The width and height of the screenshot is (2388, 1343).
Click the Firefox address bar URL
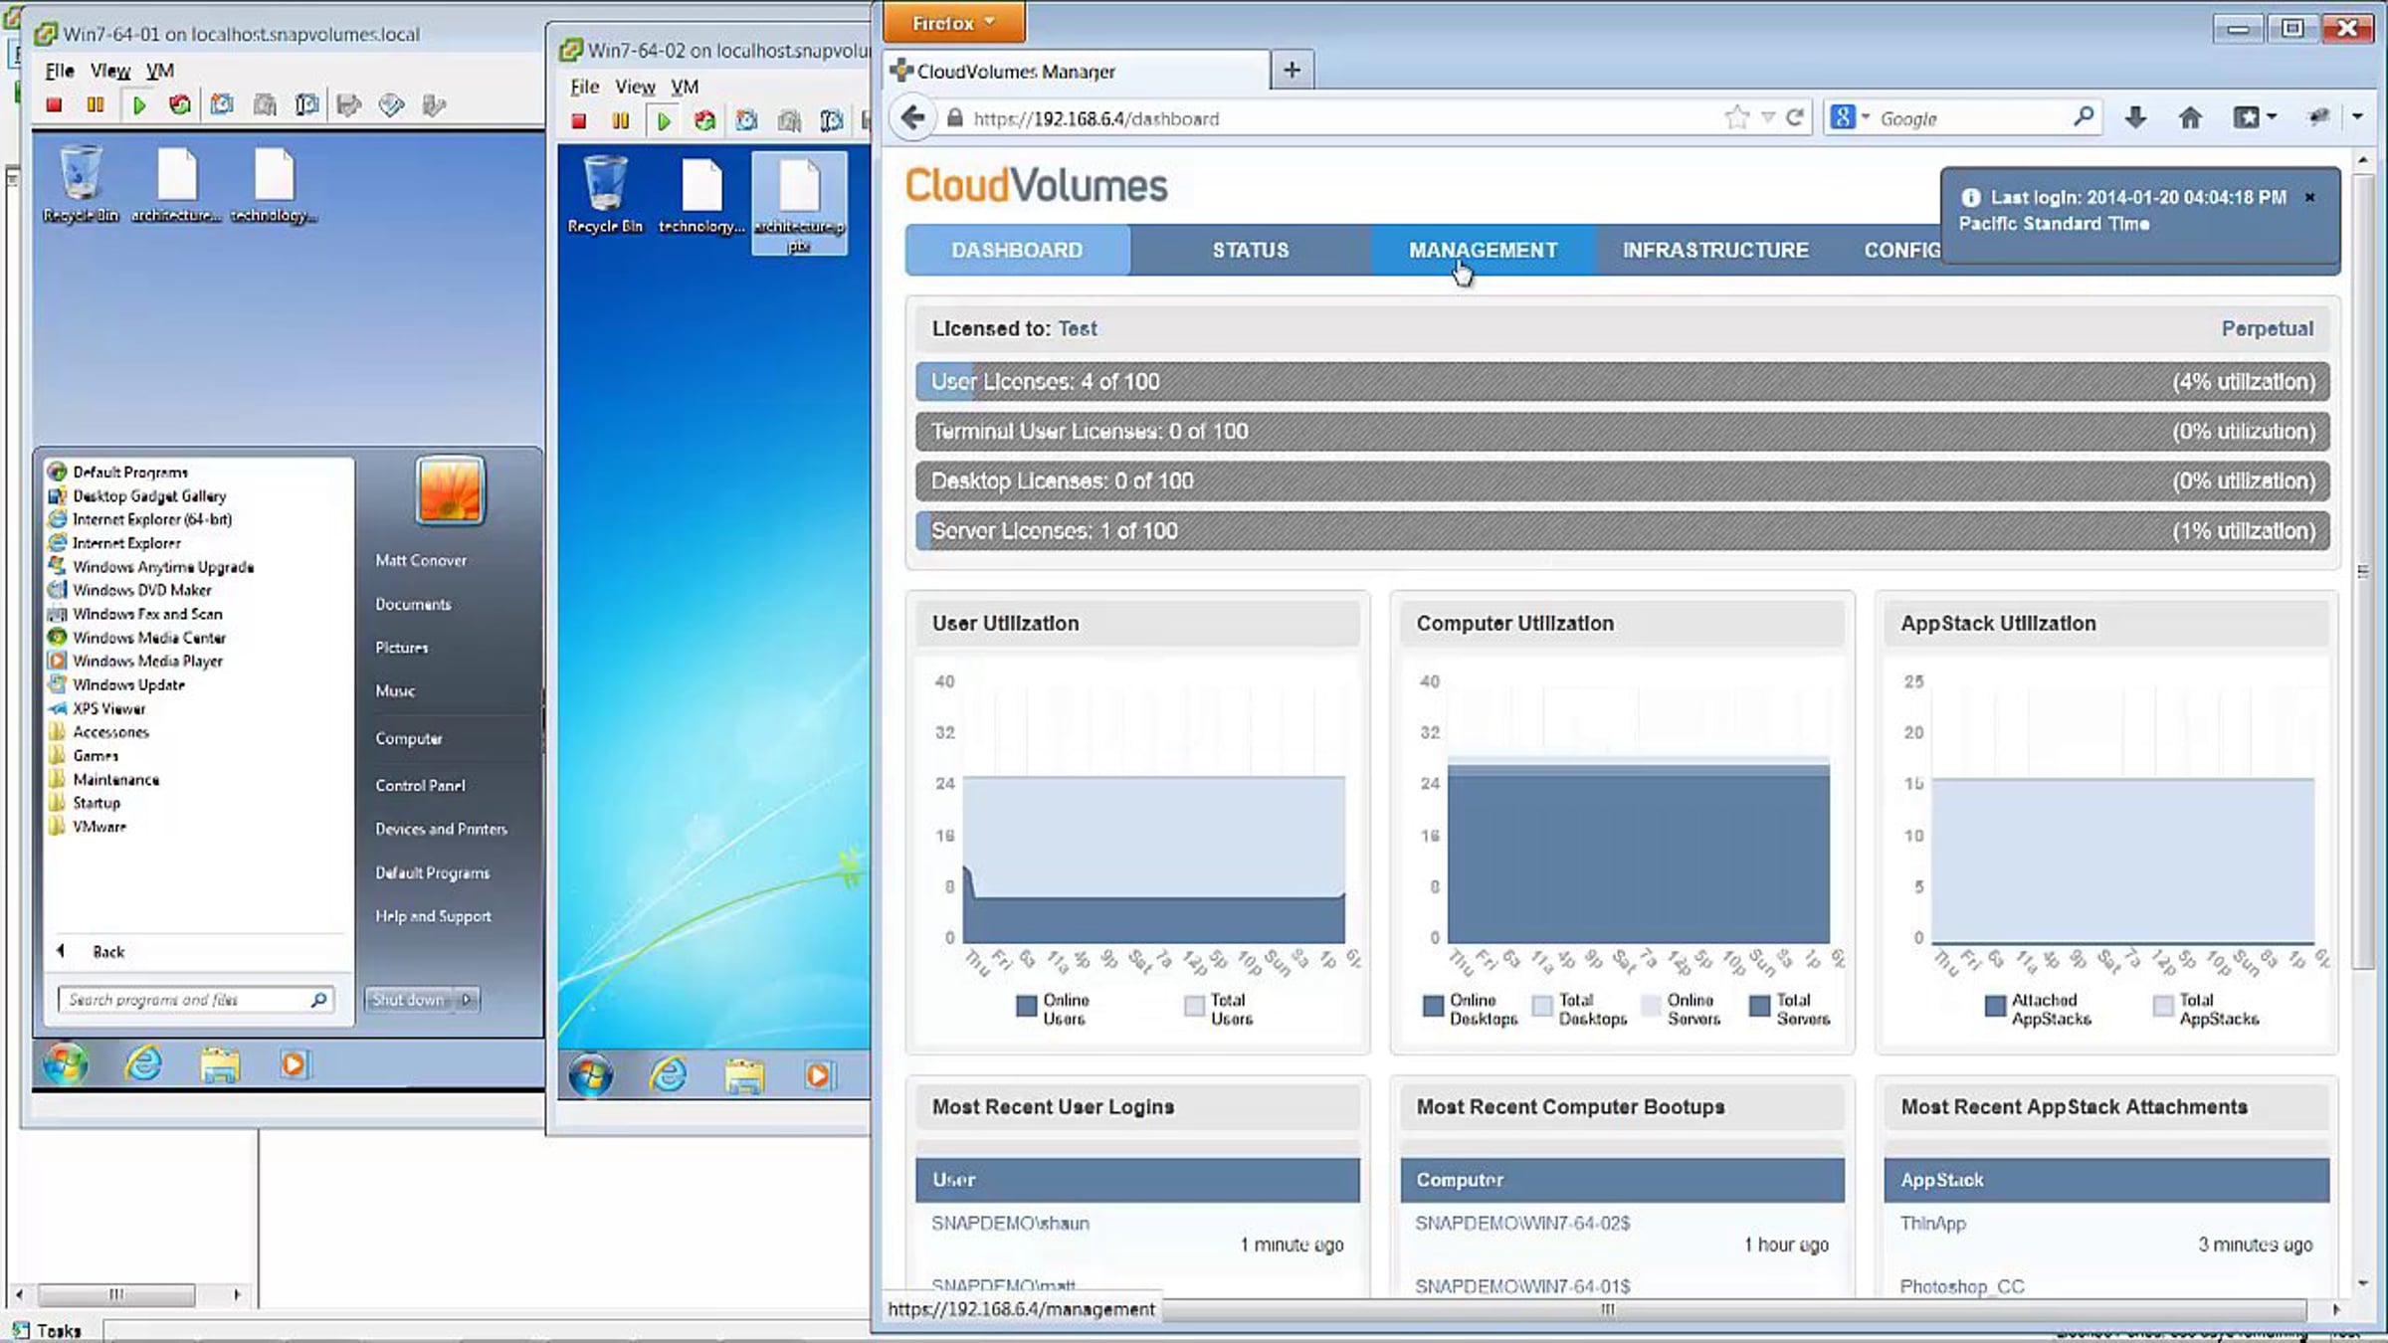[x=1095, y=118]
